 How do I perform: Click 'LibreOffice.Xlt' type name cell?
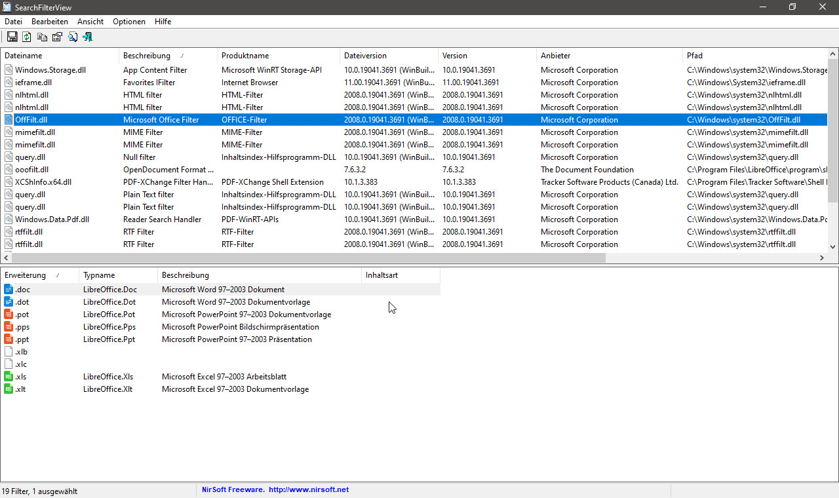click(108, 389)
